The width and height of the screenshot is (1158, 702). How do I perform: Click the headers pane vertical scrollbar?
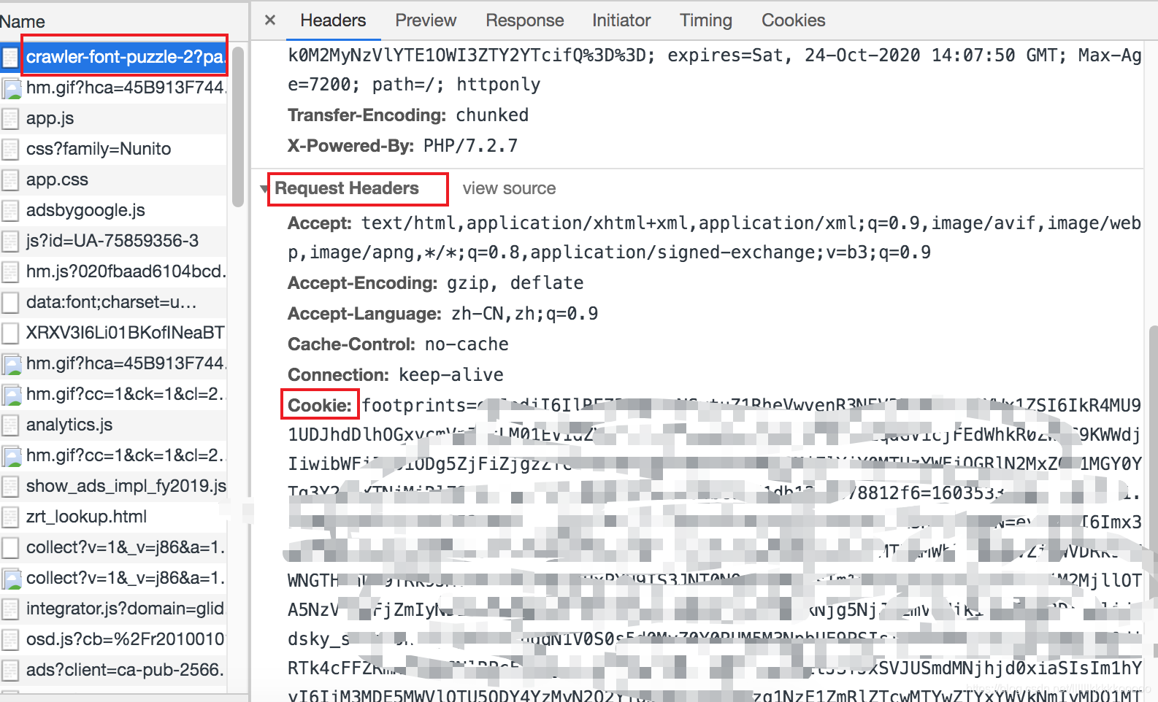1153,438
